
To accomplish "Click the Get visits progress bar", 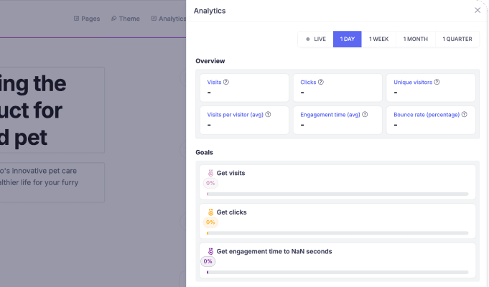I will 337,194.
